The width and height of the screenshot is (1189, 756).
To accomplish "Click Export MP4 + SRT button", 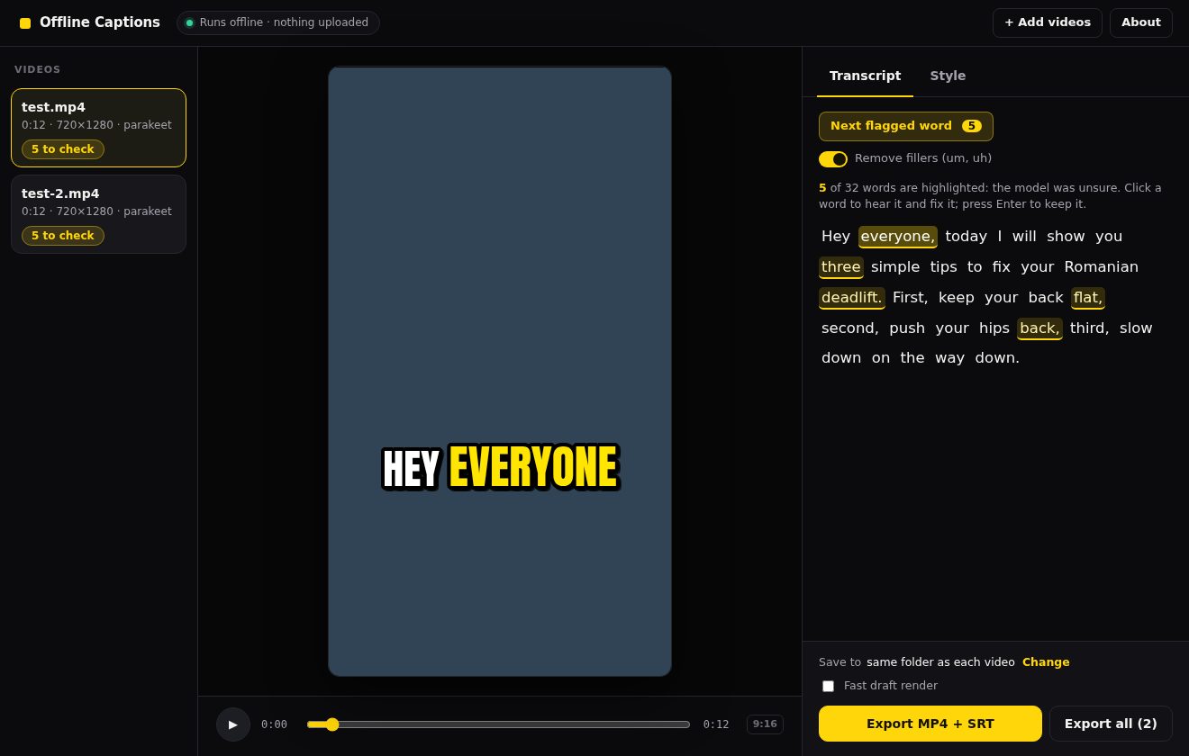I will (x=930, y=724).
